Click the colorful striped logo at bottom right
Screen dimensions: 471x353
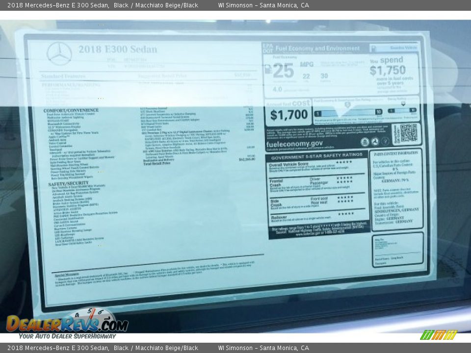(439, 335)
